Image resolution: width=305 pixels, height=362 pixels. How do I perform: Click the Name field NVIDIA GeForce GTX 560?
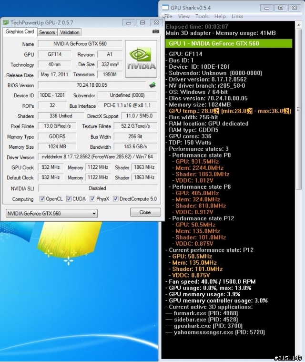coord(80,43)
